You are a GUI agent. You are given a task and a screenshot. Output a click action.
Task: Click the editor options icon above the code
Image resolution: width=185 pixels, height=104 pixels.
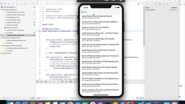coord(138,4)
